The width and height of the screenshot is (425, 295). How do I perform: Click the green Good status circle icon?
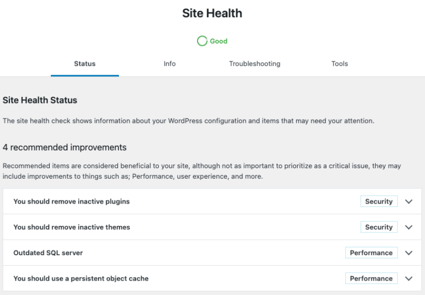[202, 41]
